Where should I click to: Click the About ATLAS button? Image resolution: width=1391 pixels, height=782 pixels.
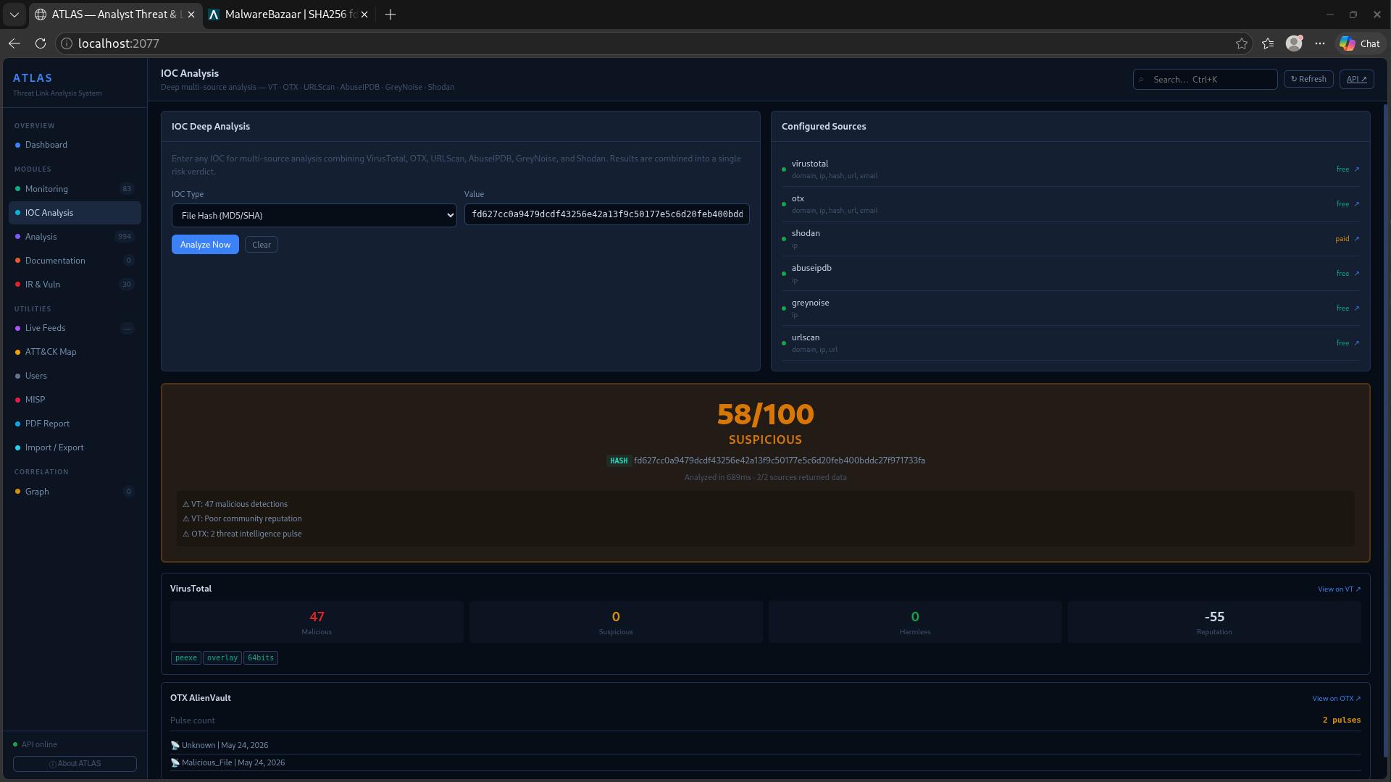tap(75, 764)
